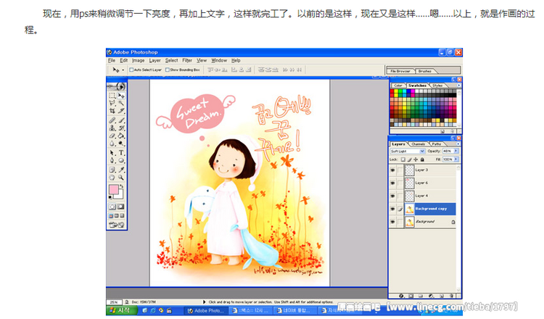
Task: Select the Notes tool
Action: 112,170
